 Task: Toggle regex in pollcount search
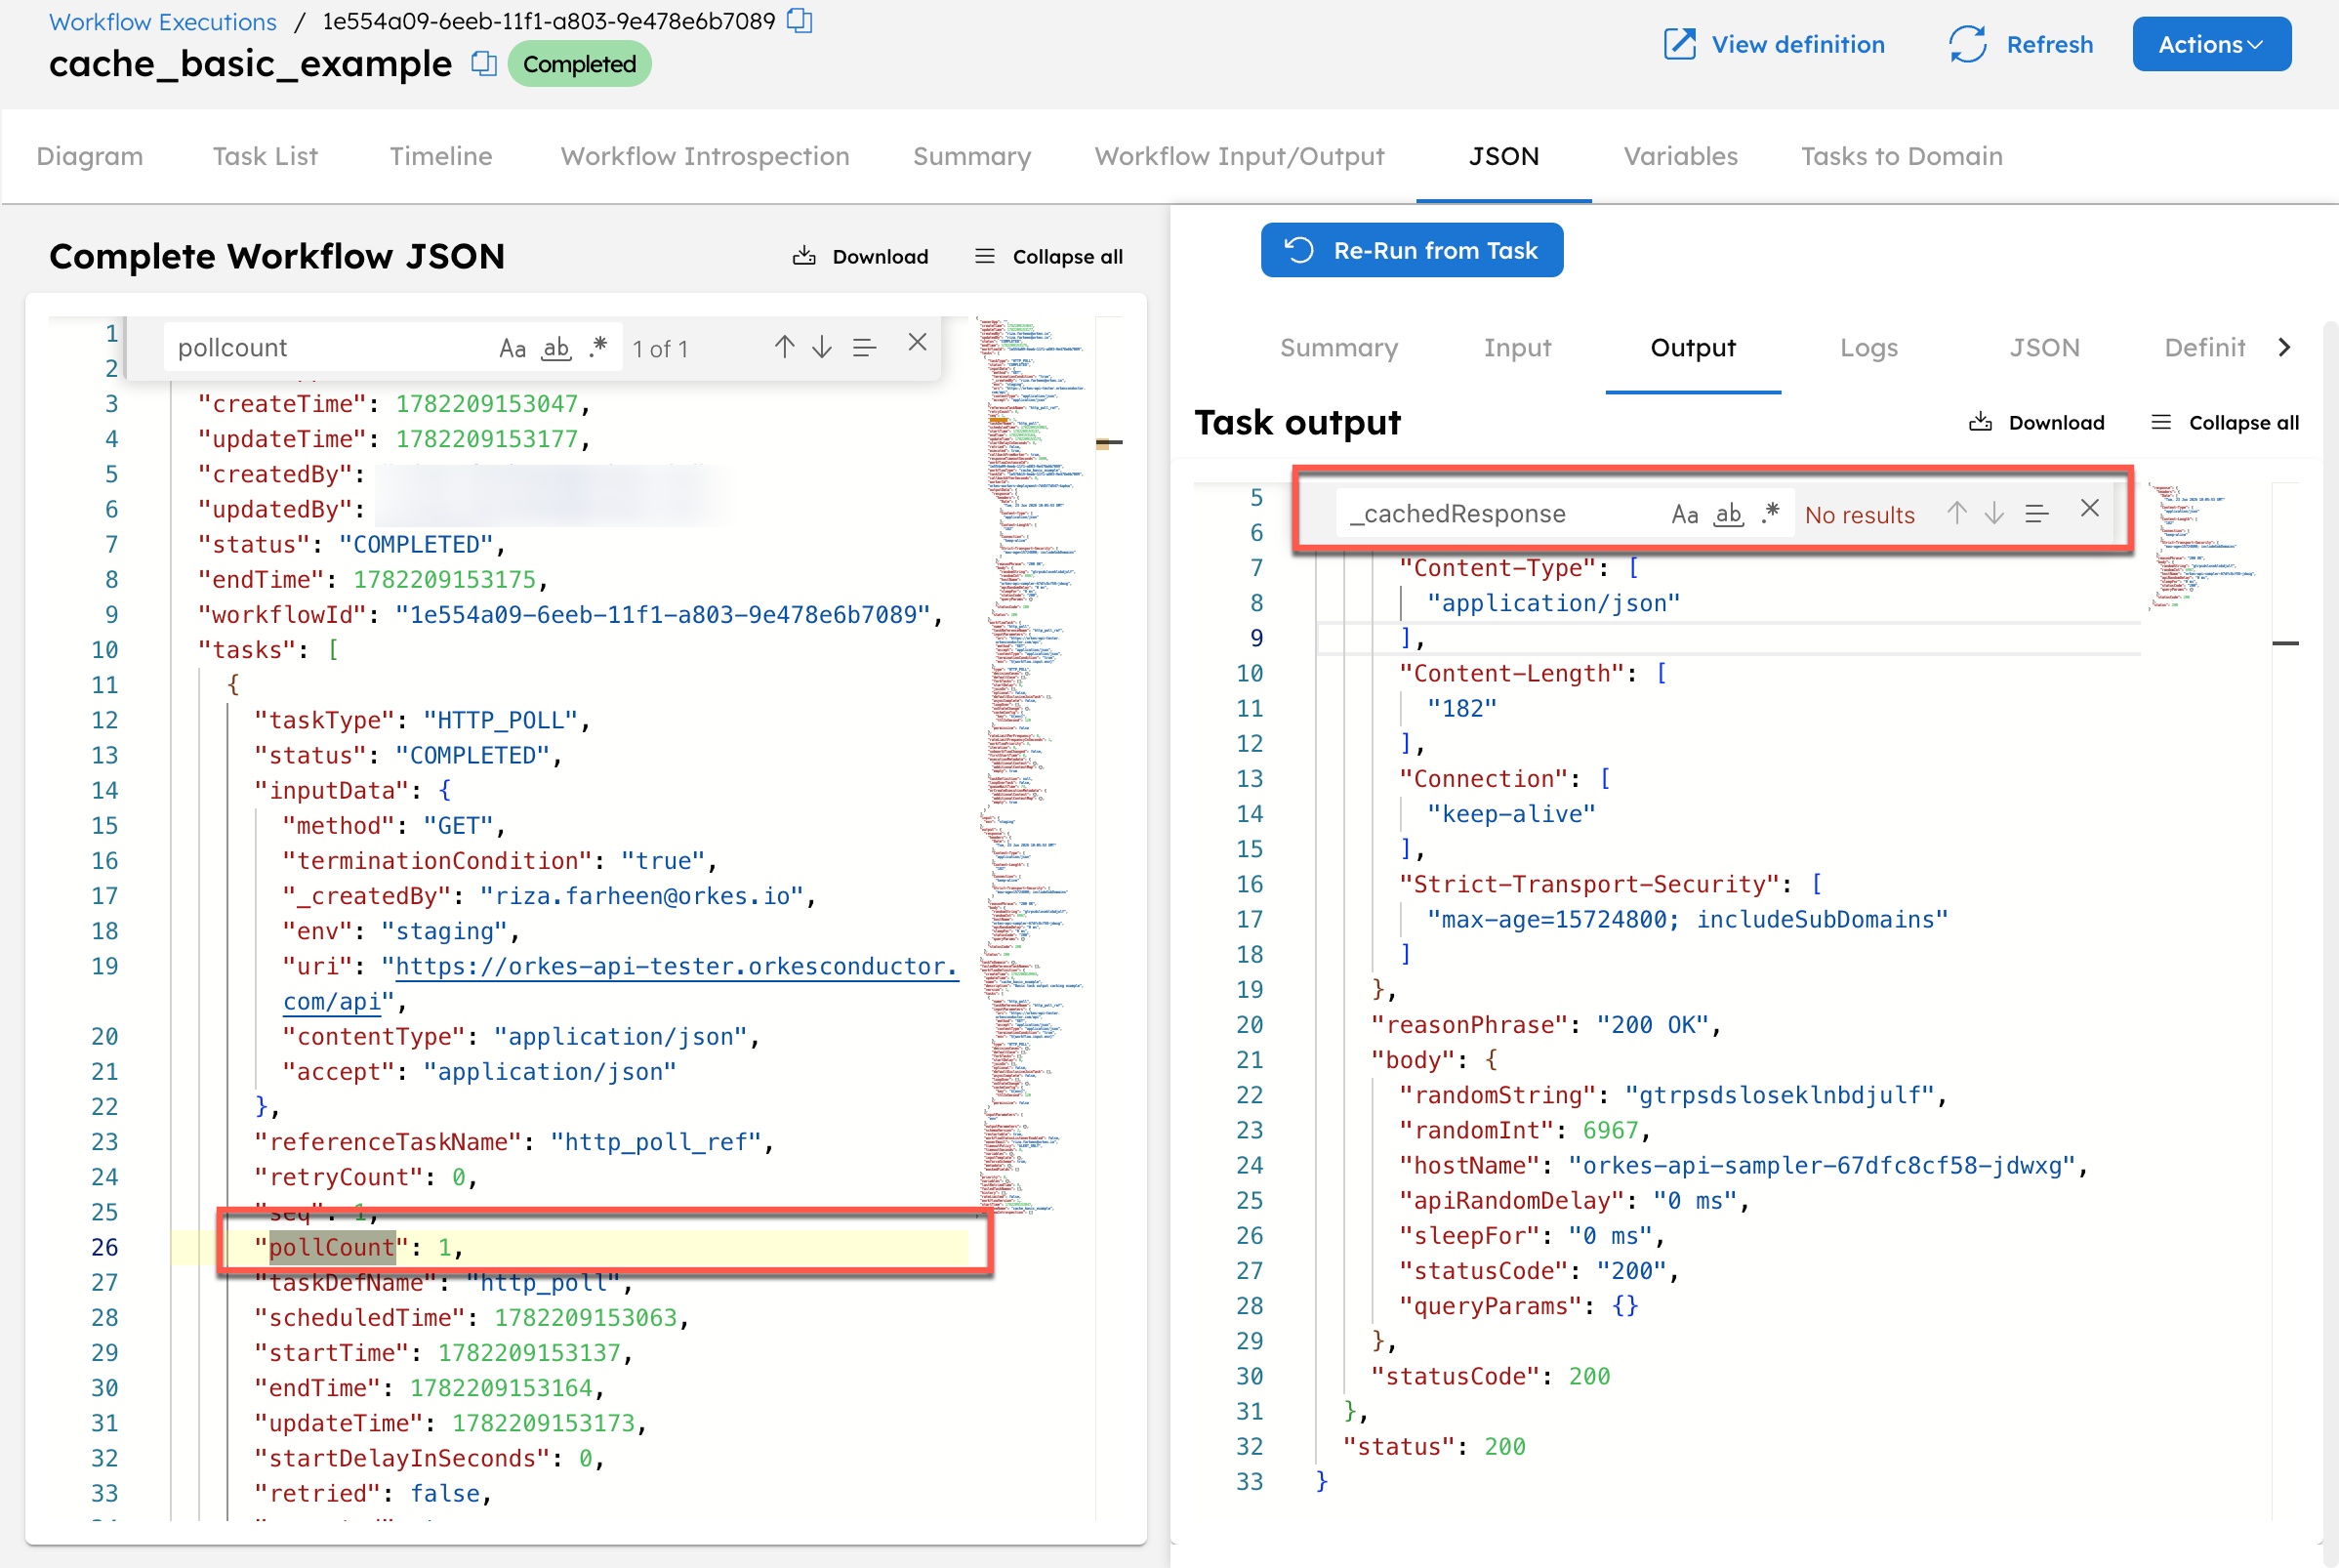click(x=597, y=346)
